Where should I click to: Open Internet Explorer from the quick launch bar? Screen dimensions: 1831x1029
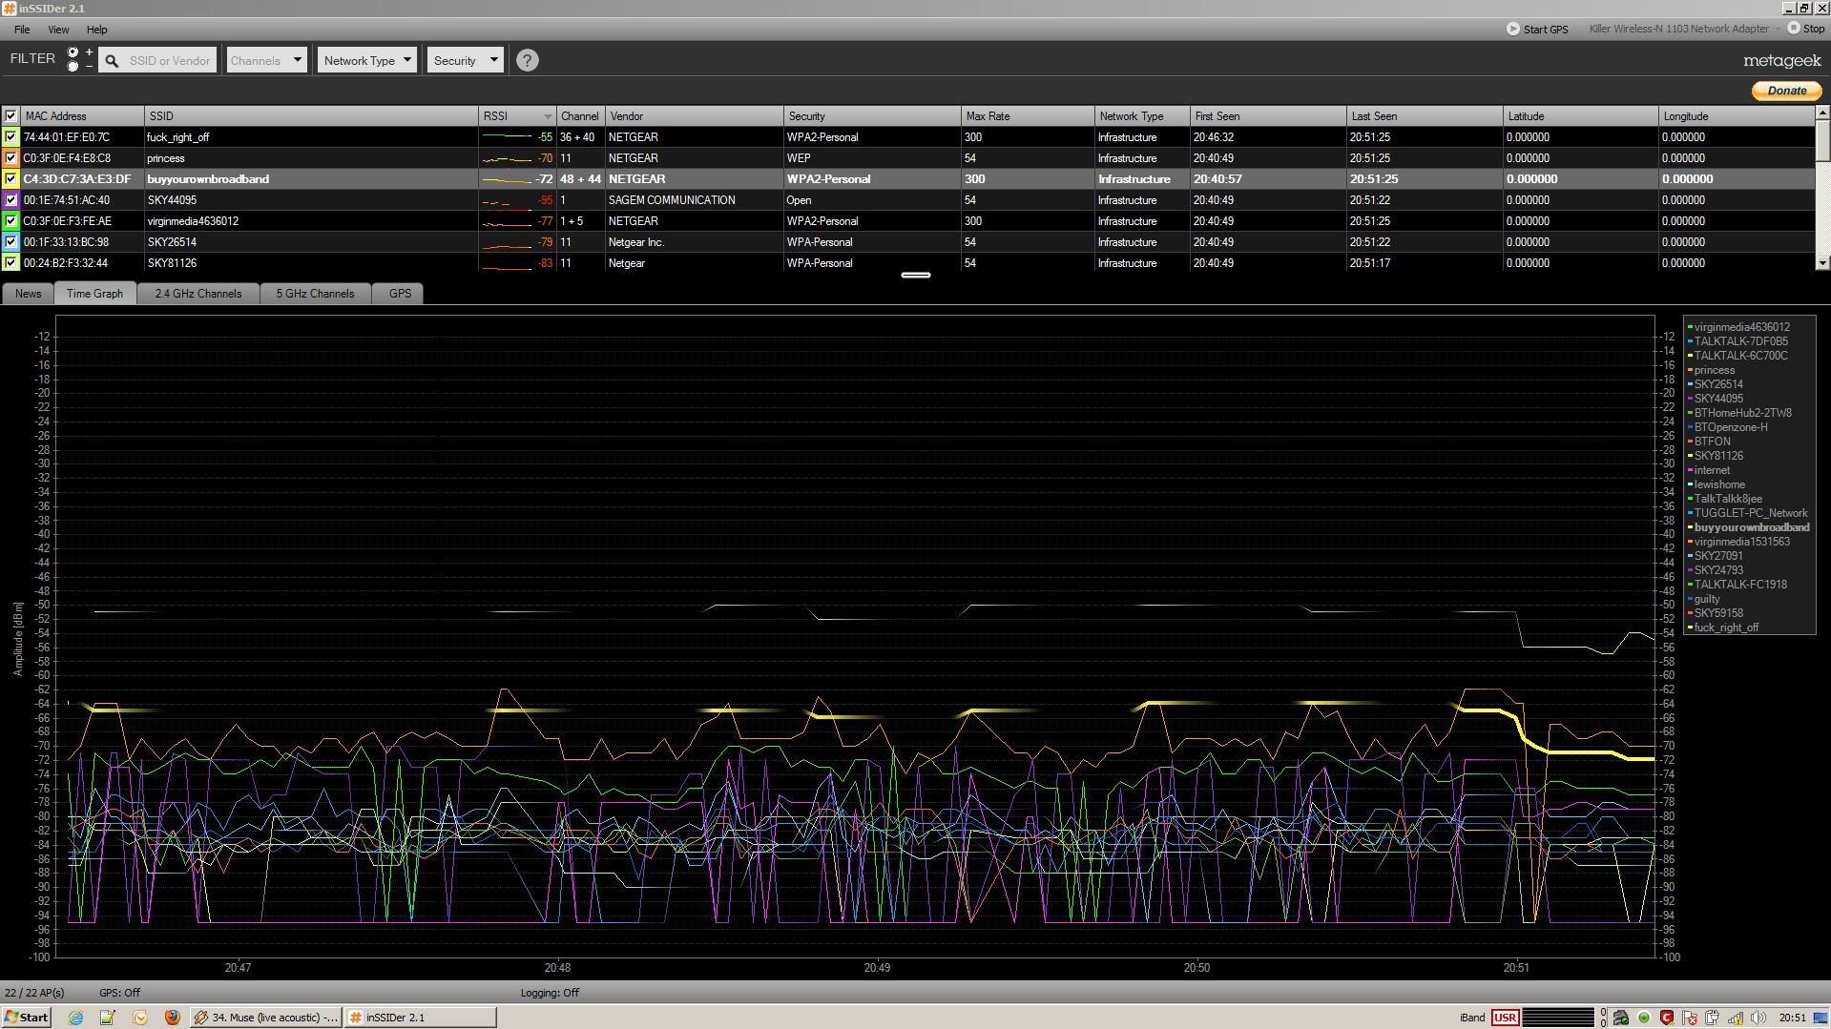(75, 1018)
